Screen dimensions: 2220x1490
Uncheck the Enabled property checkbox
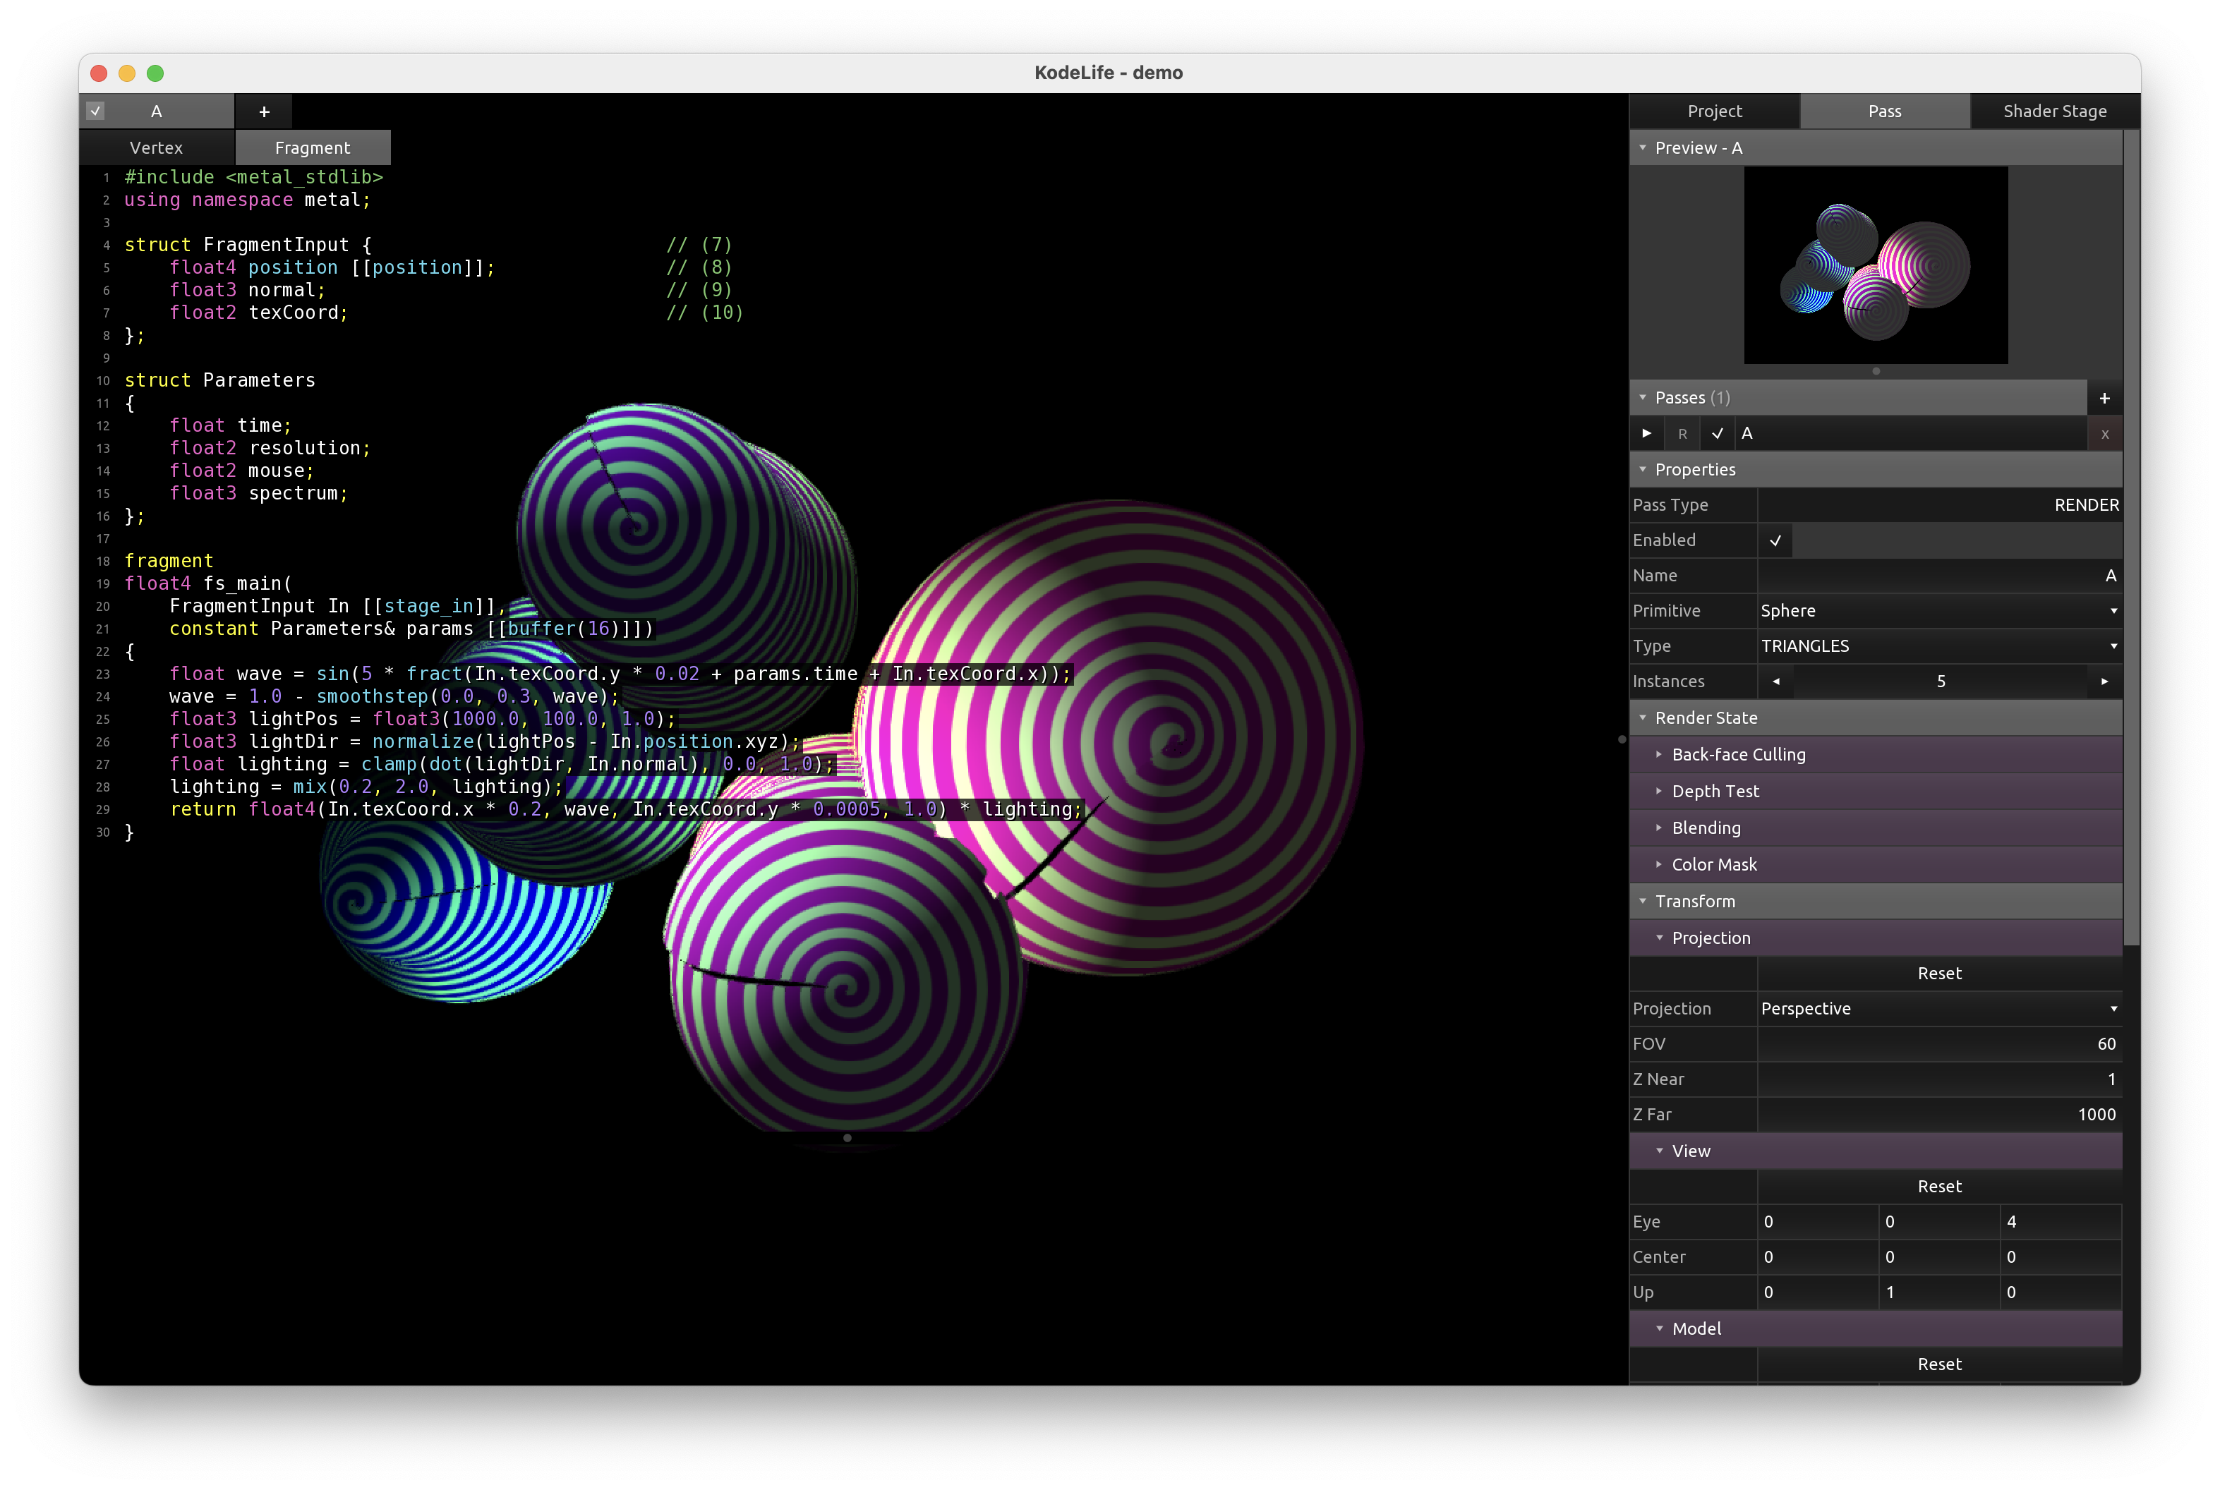(x=1774, y=540)
